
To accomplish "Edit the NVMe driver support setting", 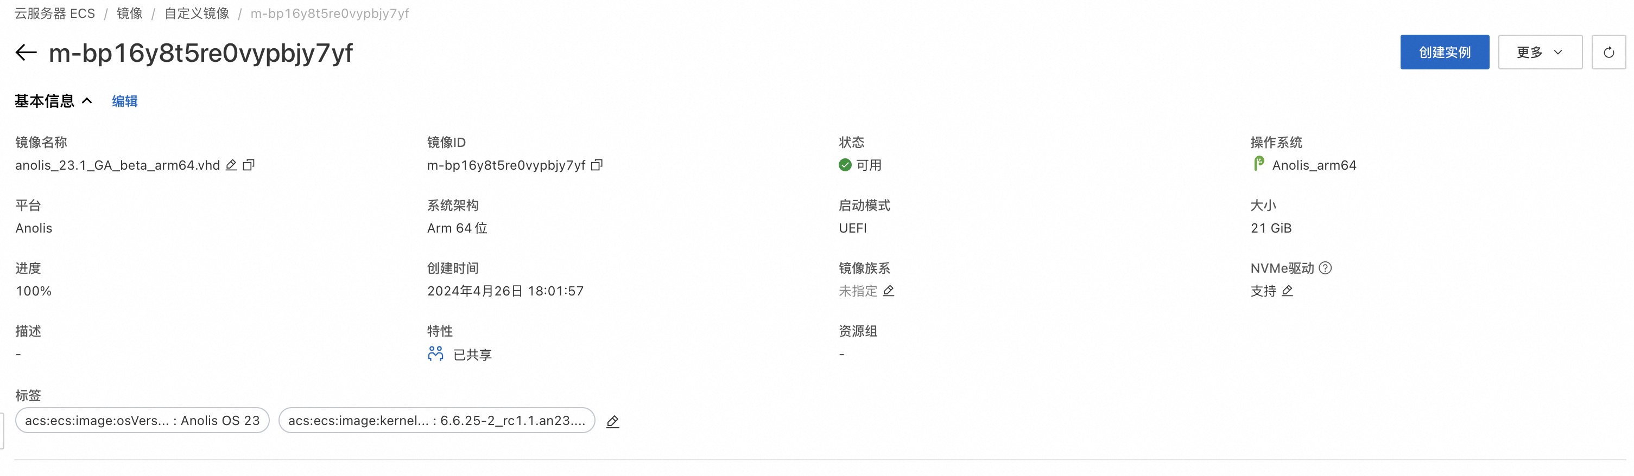I will pos(1287,291).
